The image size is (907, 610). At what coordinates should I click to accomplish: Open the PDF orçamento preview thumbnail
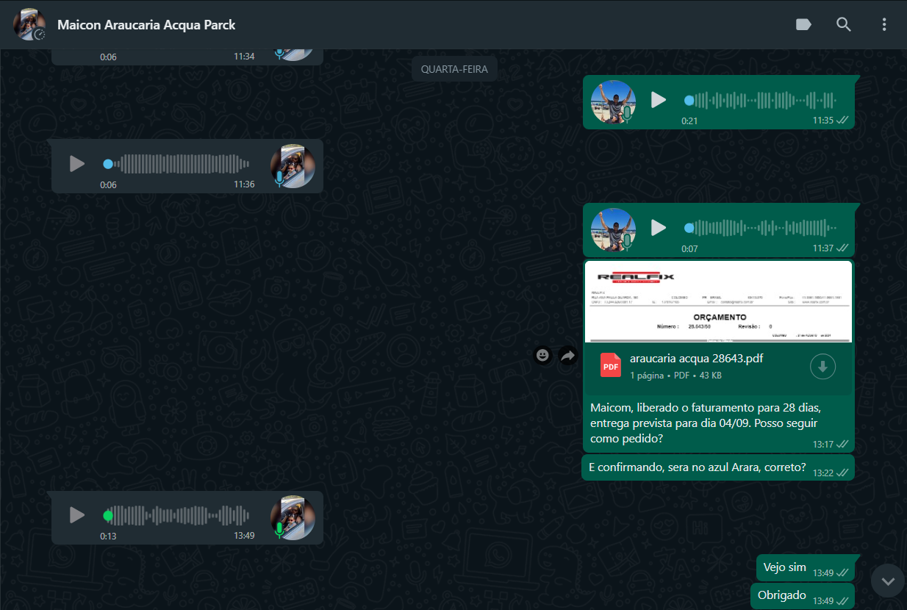(x=718, y=302)
